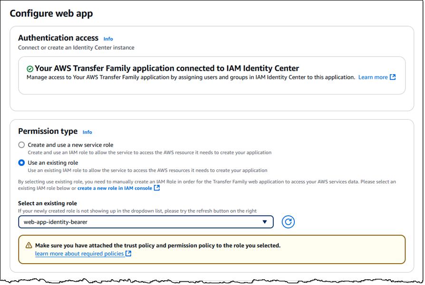Screen dimensions: 425x285
Task: Click the Authentication access heading
Action: coord(58,38)
